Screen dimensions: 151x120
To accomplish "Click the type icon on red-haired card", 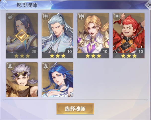I will 117,17.
